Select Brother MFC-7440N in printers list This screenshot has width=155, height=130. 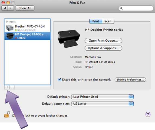pos(27,28)
